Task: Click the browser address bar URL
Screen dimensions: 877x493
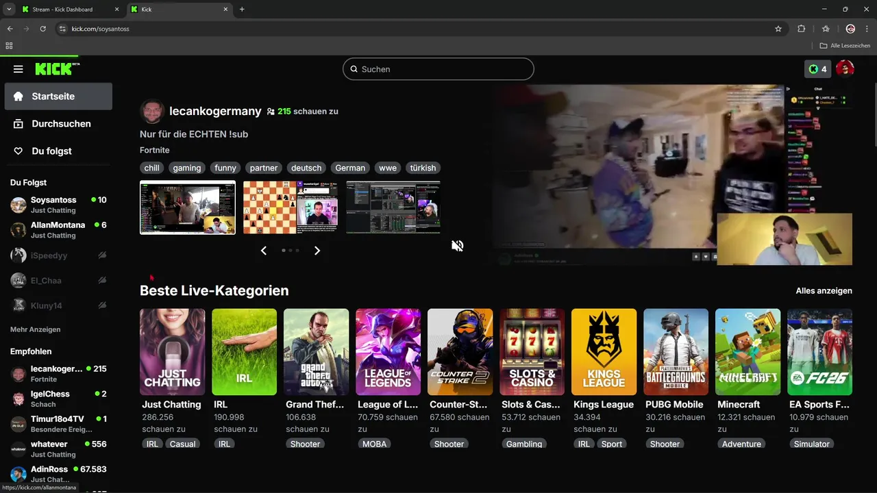Action: click(101, 29)
